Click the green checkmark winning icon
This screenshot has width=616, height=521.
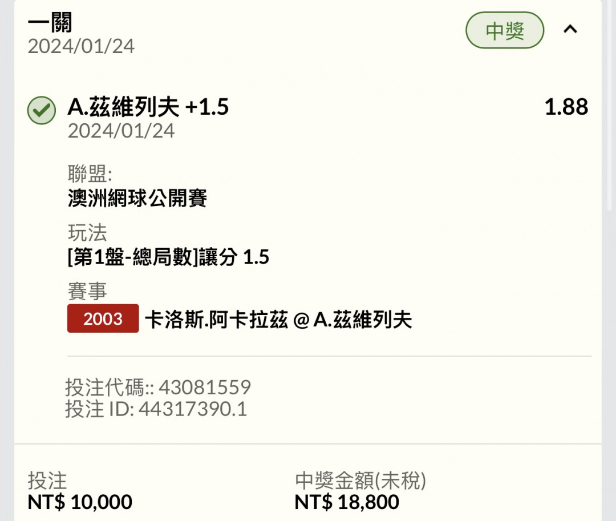pyautogui.click(x=42, y=110)
